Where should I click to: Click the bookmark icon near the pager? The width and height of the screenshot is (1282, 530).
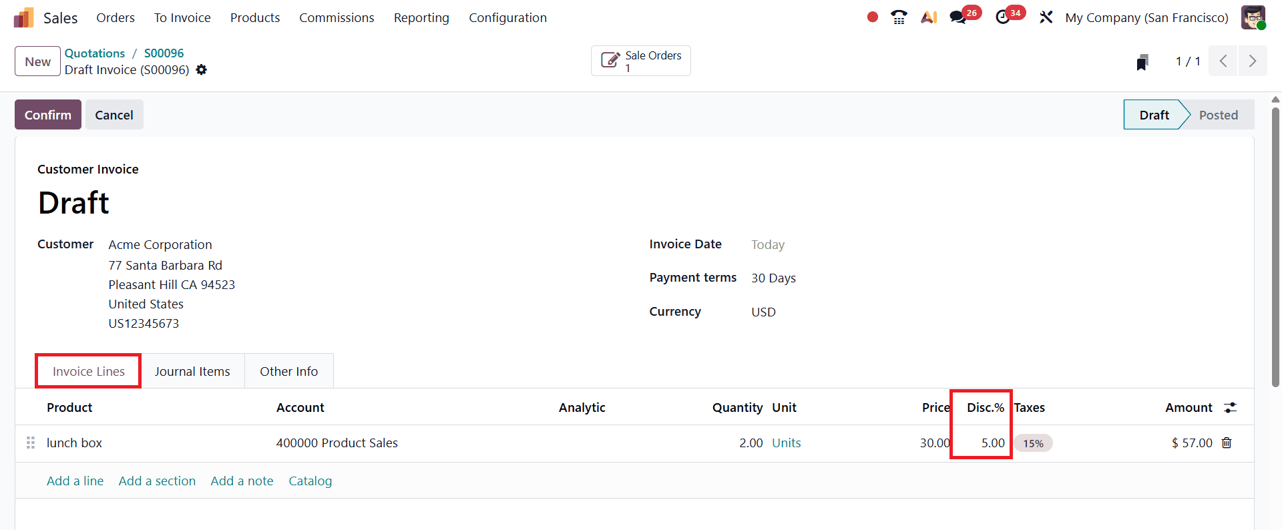1142,62
